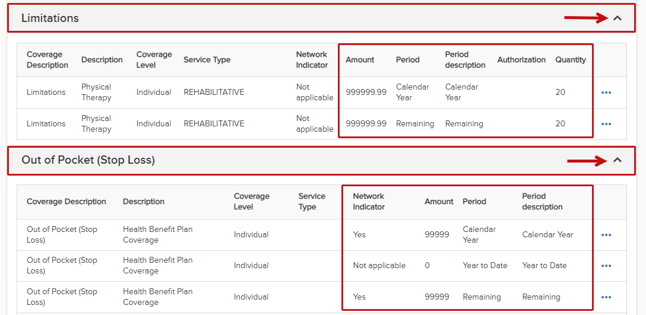Select Coverage Level header in Out of Pocket table
The height and width of the screenshot is (315, 646).
pos(251,201)
